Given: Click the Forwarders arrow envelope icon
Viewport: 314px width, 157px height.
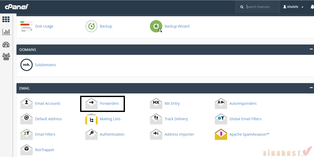Looking at the screenshot, I should (91, 103).
